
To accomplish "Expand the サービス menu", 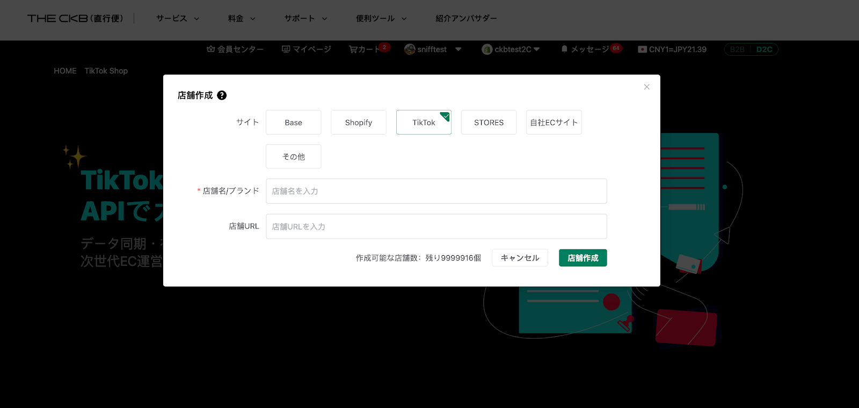I will point(178,18).
